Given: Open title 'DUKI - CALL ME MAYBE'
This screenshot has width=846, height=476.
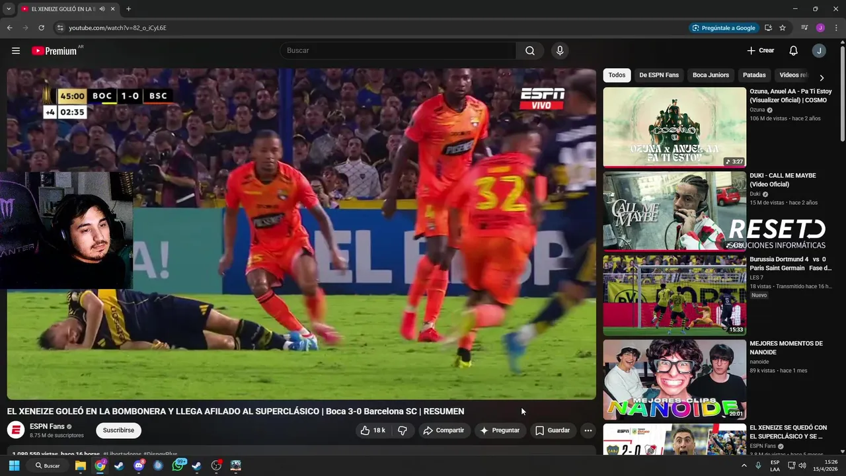Looking at the screenshot, I should [x=783, y=180].
